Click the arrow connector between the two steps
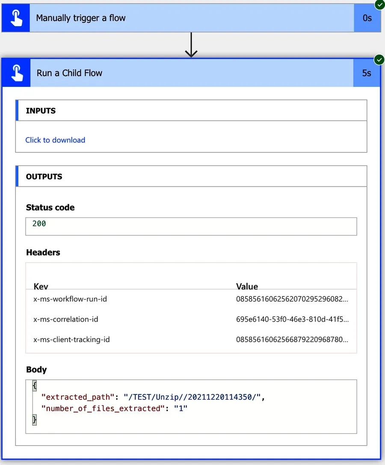This screenshot has width=385, height=465. (191, 45)
